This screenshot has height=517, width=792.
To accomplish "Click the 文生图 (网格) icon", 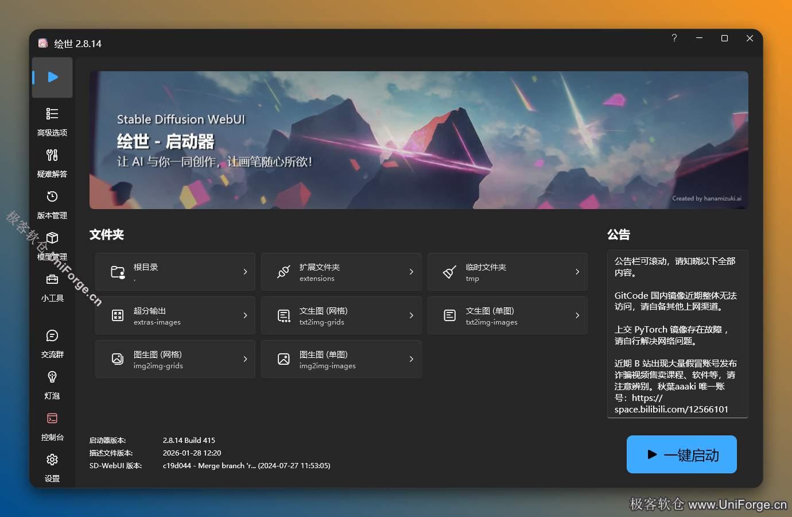I will coord(284,315).
